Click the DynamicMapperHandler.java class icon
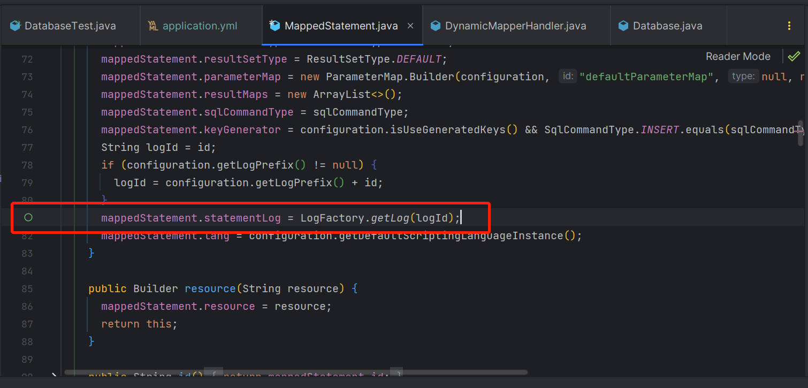The width and height of the screenshot is (808, 388). pos(436,26)
